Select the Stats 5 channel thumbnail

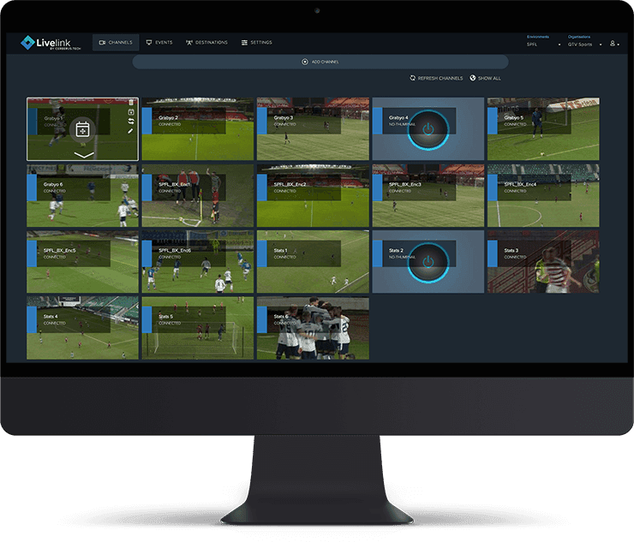click(198, 328)
